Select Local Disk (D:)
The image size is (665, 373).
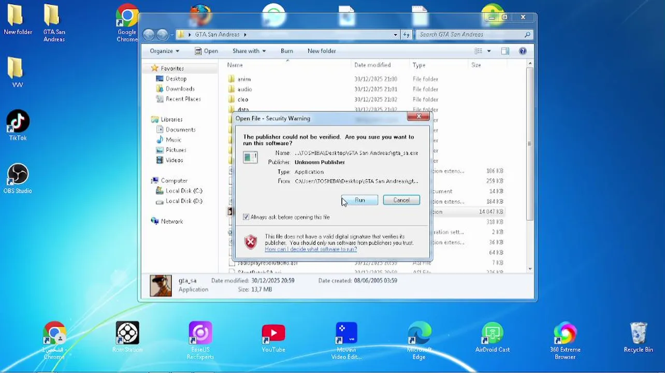click(183, 201)
